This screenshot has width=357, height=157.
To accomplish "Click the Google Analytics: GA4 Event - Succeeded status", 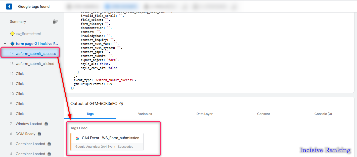I will coord(104,147).
